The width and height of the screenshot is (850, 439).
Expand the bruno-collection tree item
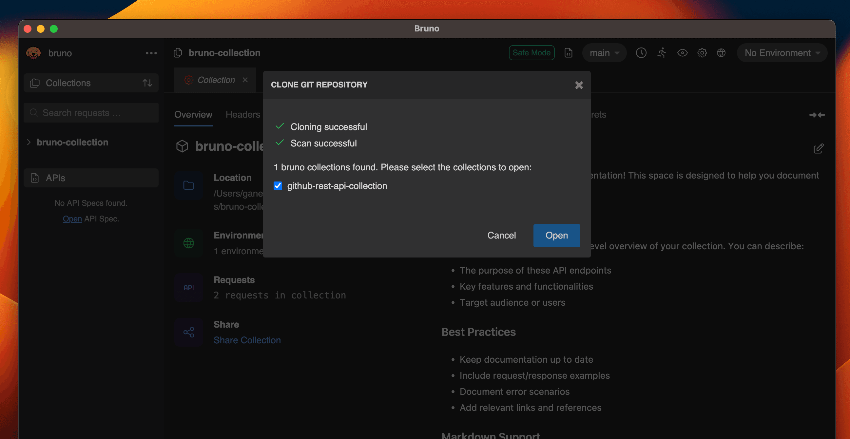(29, 142)
